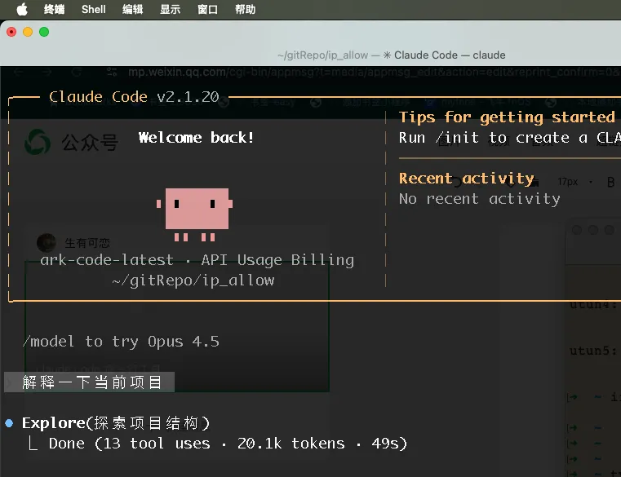Open the 终端 menu
The image size is (621, 477).
tap(54, 9)
